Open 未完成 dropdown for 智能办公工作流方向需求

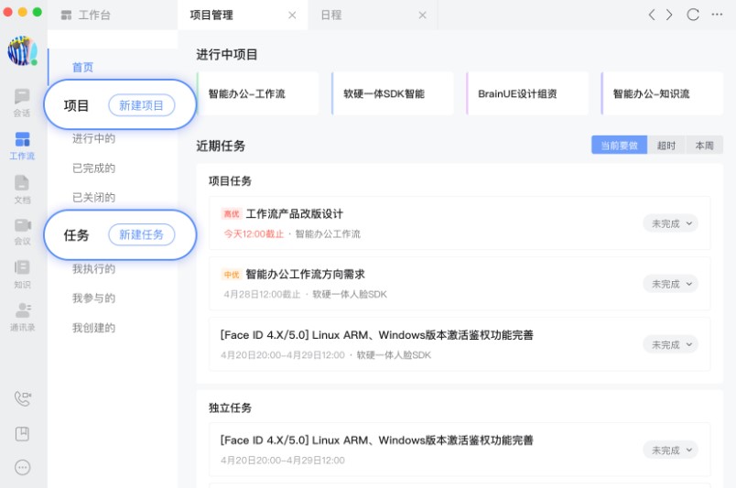click(x=670, y=284)
